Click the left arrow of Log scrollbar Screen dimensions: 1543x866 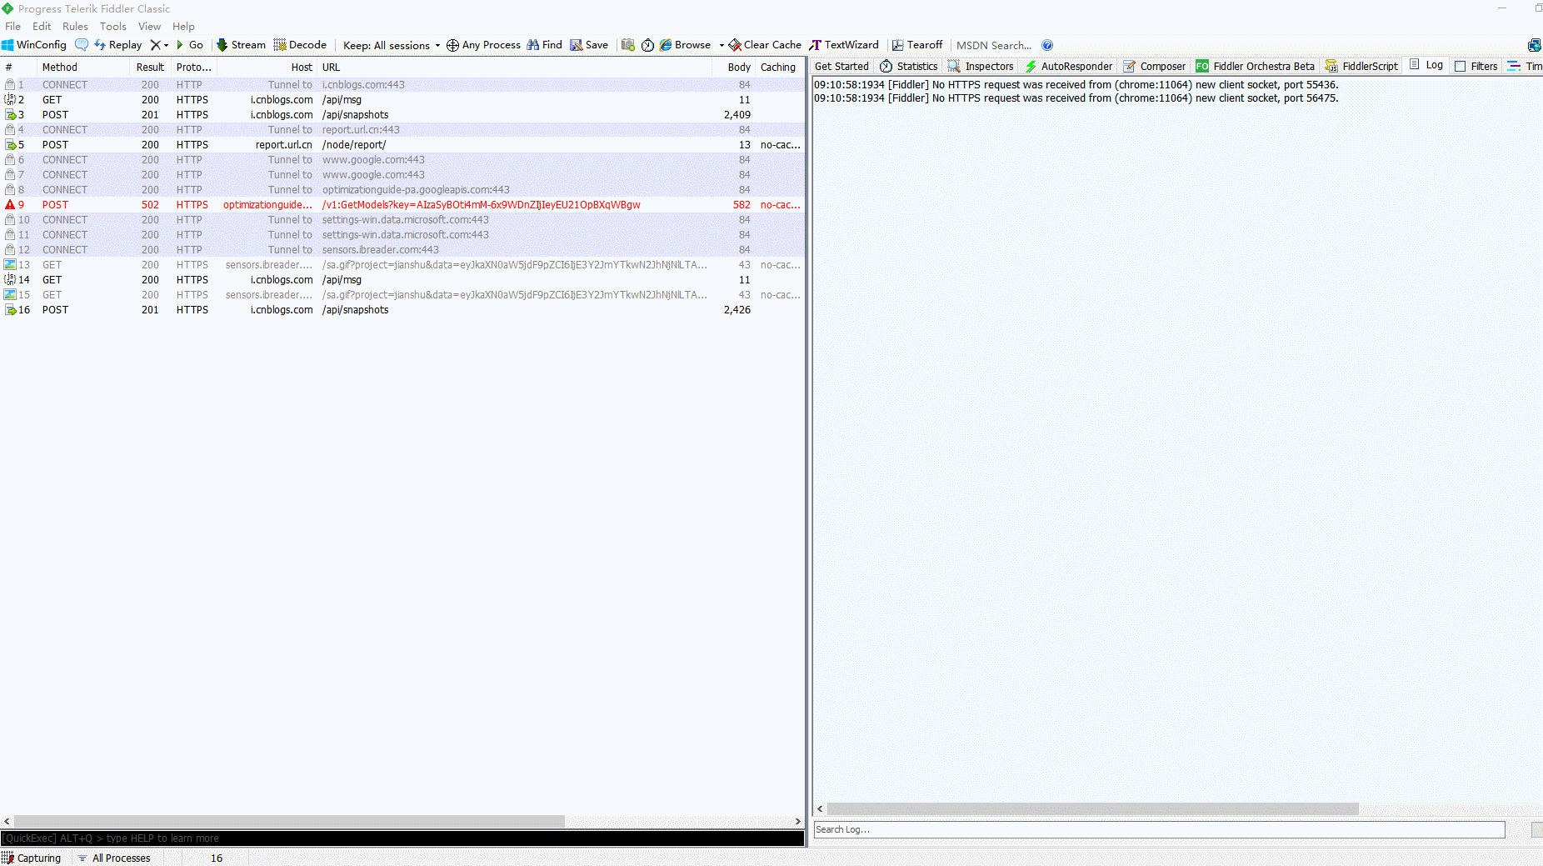(820, 809)
